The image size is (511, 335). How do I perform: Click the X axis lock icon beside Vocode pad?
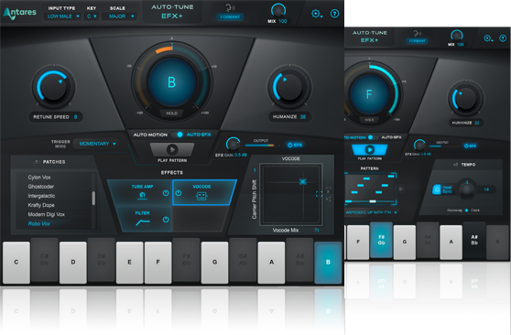(x=328, y=189)
